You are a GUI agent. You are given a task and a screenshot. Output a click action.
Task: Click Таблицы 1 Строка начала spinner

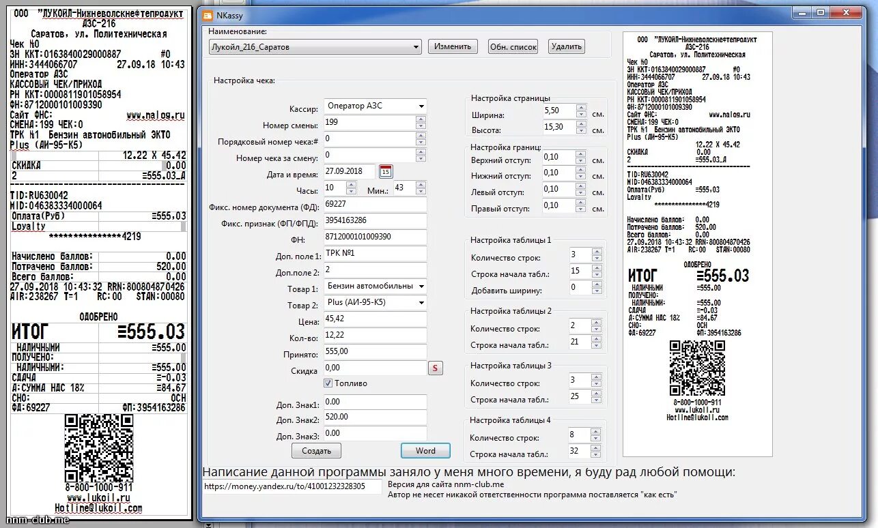point(597,272)
